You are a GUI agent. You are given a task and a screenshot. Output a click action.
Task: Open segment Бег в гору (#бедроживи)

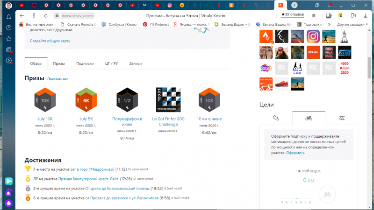coord(92,169)
